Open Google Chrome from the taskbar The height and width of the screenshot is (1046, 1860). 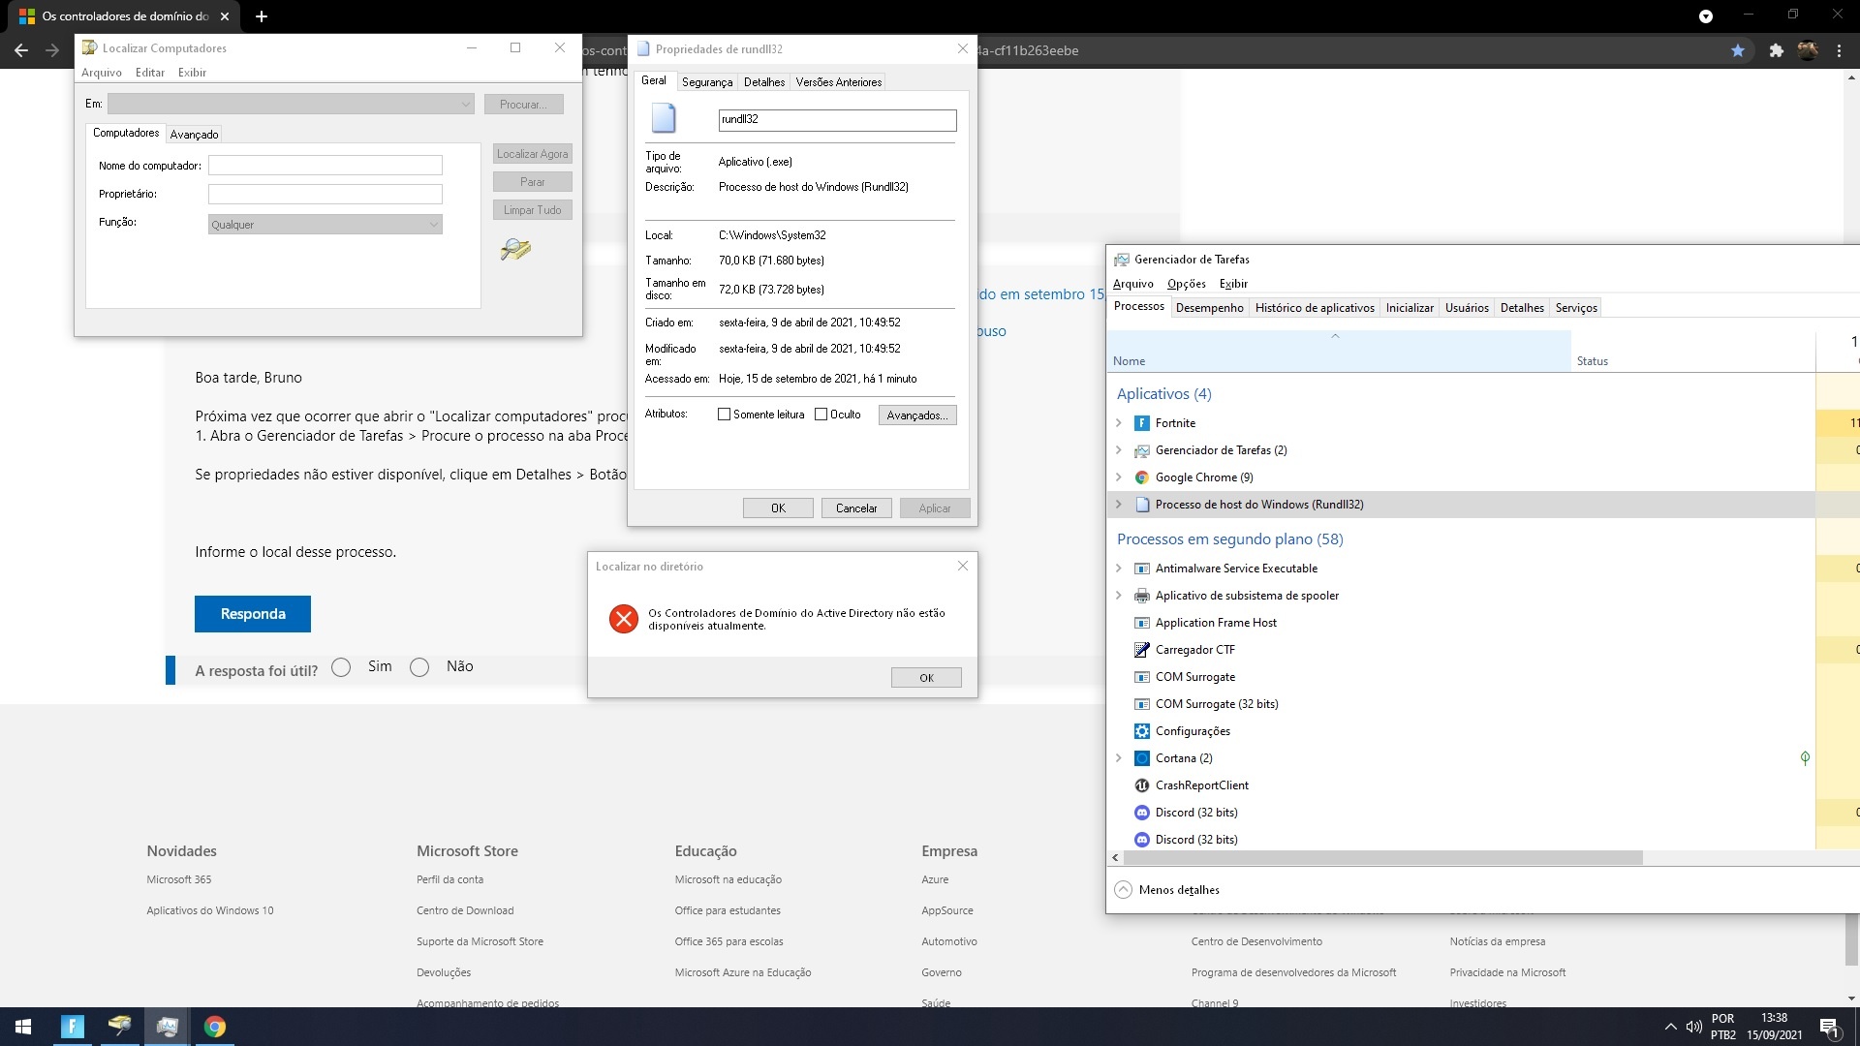[215, 1027]
